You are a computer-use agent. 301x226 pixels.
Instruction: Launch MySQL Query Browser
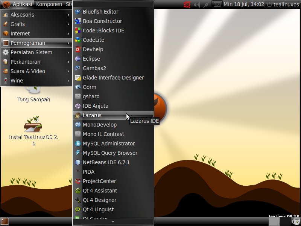tap(113, 153)
